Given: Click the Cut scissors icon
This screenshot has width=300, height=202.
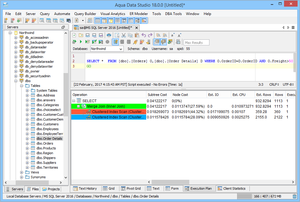Looking at the screenshot, I should (124, 35).
